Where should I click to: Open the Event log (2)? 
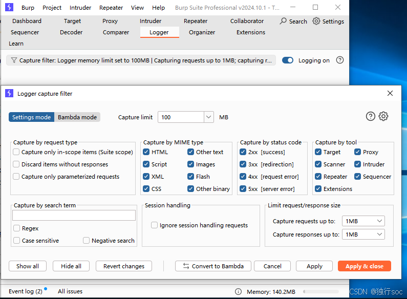click(x=26, y=291)
